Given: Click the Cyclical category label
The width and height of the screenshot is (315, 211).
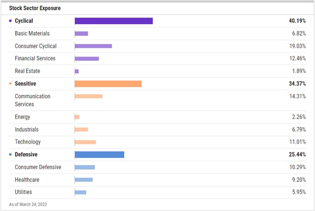Looking at the screenshot, I should point(25,21).
